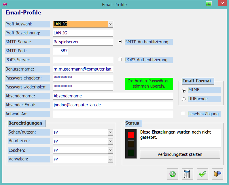The image size is (229, 185).
Task: Disable the SMTP-Authentifizierung checkbox
Action: click(x=120, y=42)
